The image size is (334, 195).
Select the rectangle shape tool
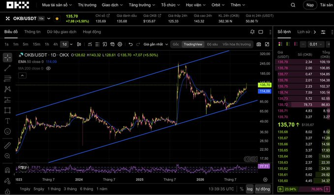click(7, 110)
